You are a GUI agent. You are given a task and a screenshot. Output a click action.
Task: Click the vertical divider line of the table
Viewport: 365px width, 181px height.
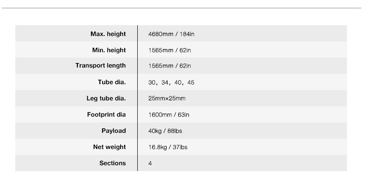coord(137,98)
